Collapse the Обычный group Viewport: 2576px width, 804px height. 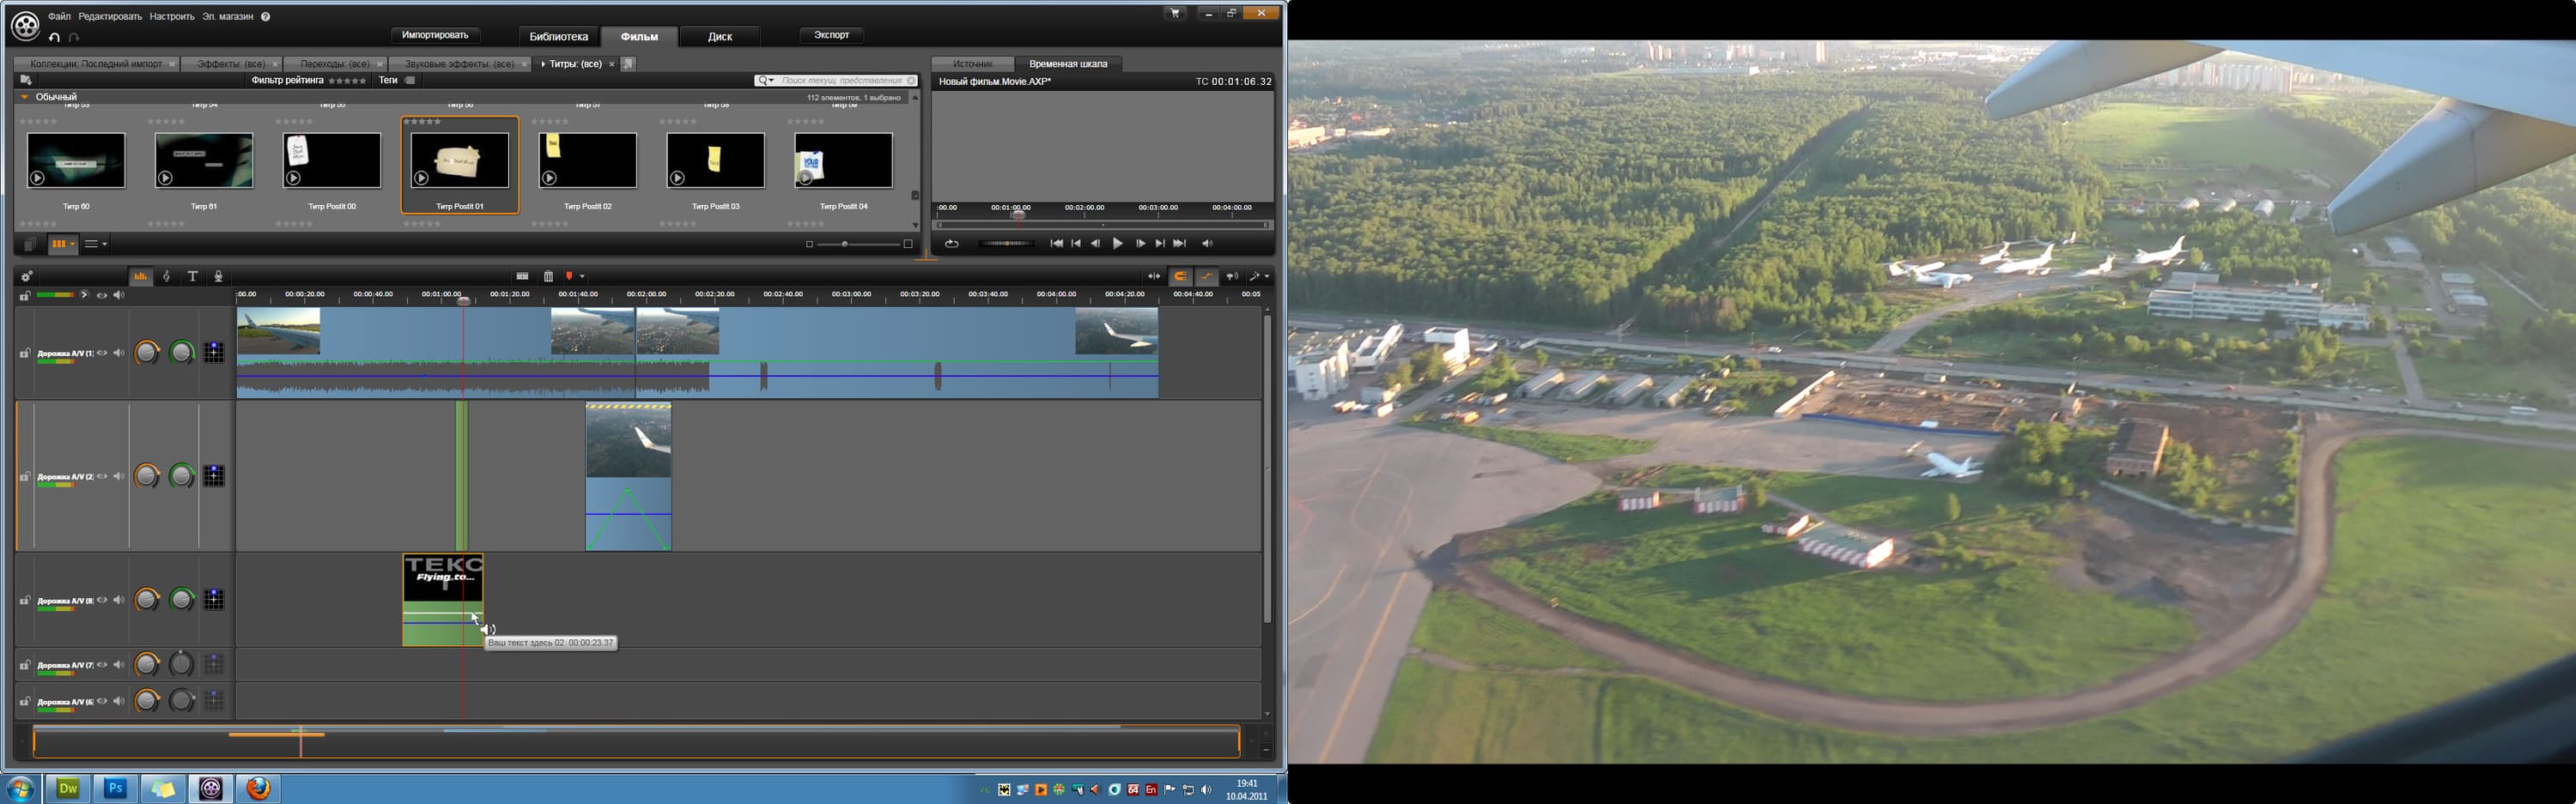coord(25,97)
